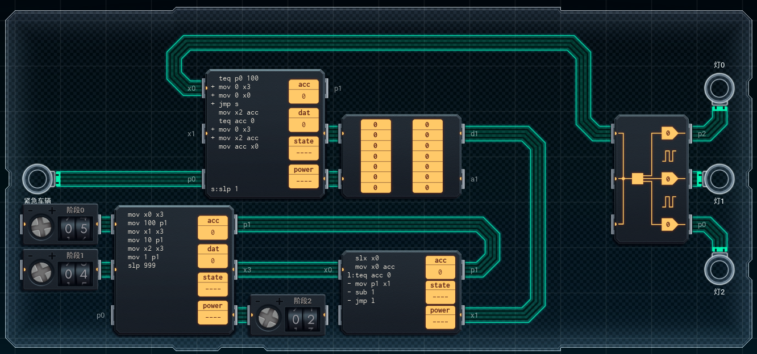757x354 pixels.
Task: Click the last cell of memory's right column
Action: [427, 187]
